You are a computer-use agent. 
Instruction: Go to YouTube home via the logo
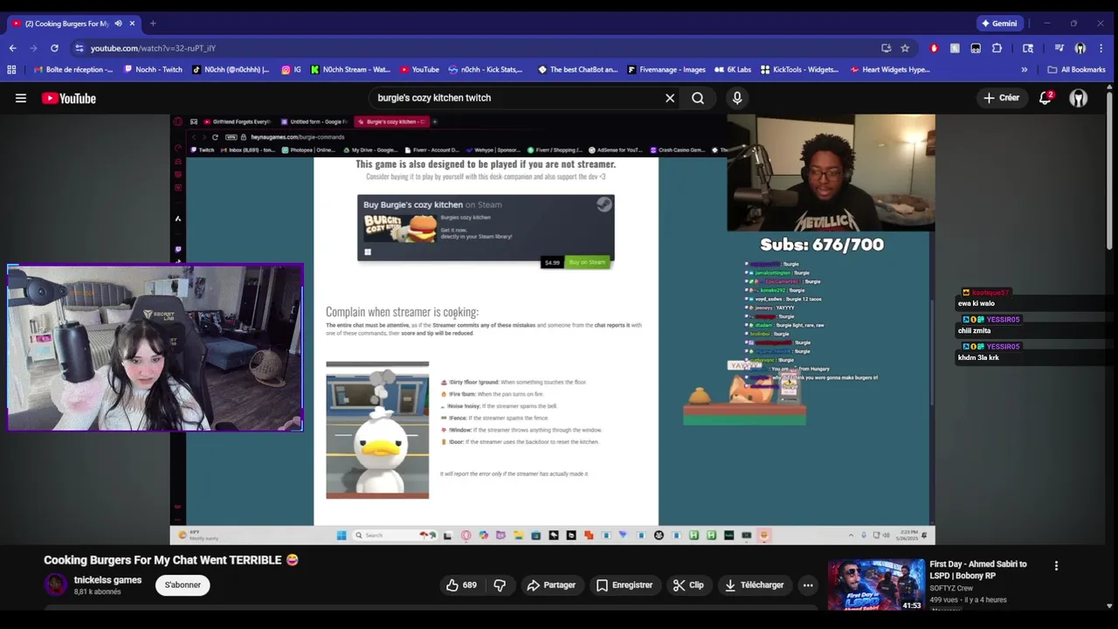click(69, 98)
